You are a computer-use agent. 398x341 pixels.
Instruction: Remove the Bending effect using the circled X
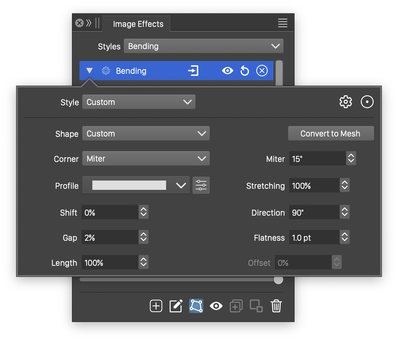(262, 71)
